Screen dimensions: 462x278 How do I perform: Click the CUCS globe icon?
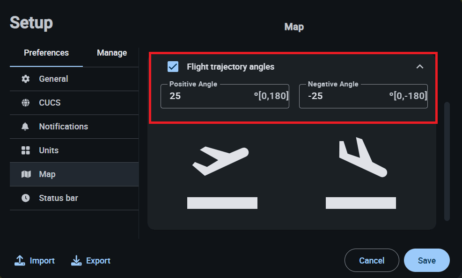26,103
